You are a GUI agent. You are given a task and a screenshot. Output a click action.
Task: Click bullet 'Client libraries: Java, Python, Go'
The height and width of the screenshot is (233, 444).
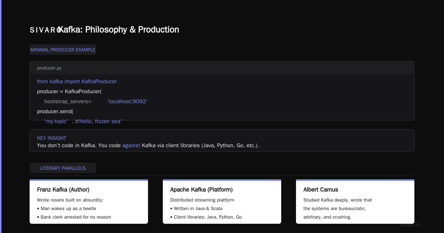(x=206, y=217)
